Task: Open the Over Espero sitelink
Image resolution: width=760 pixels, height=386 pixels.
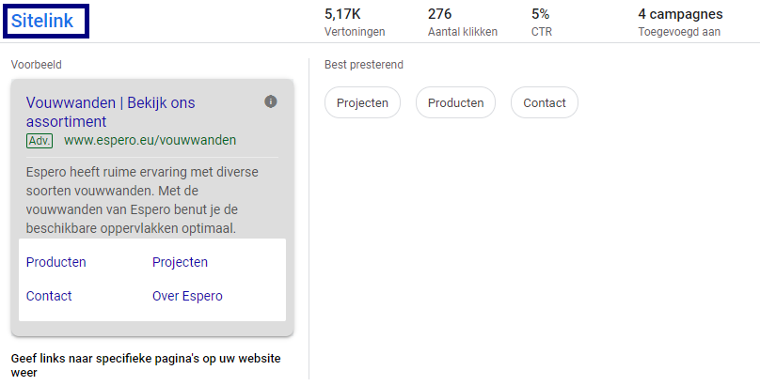Action: coord(187,296)
